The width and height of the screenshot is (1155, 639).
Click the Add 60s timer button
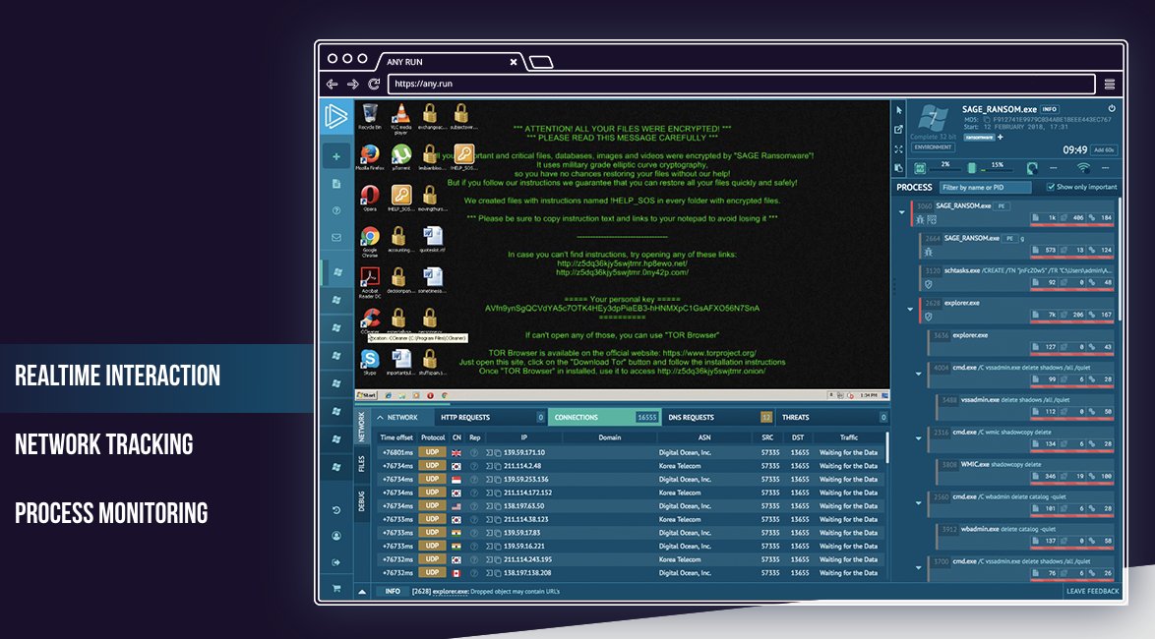point(1104,150)
